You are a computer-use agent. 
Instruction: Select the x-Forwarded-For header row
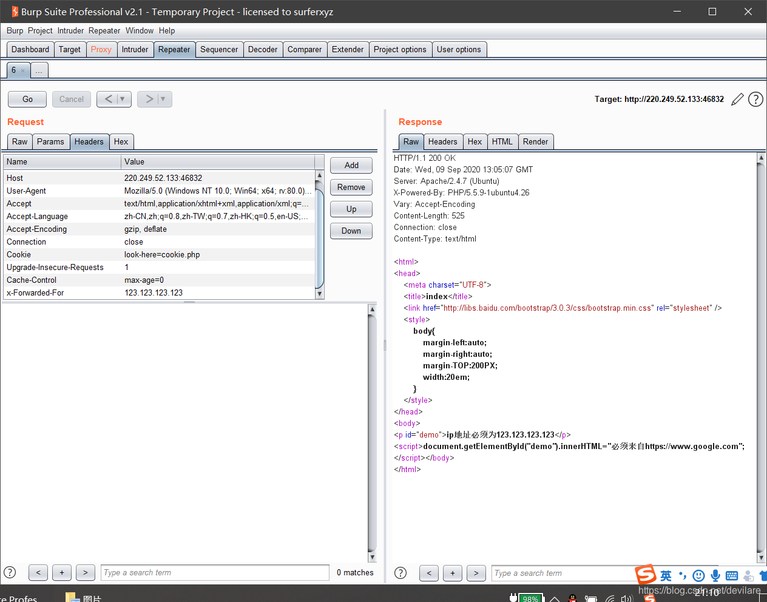coord(159,293)
